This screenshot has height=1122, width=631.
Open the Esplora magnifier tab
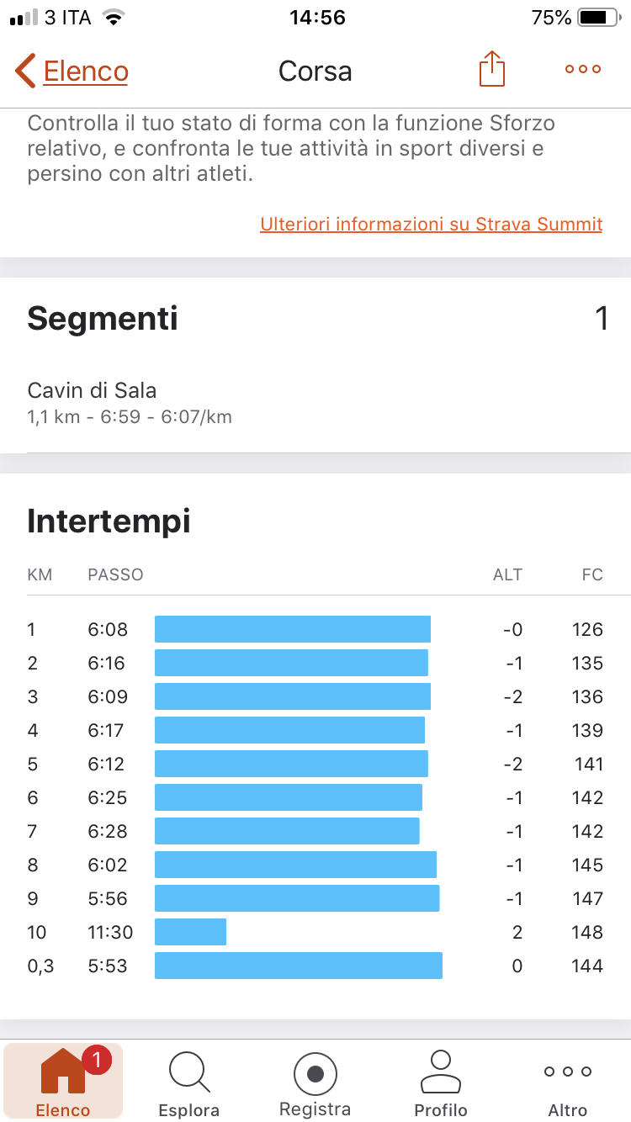coord(189,1072)
